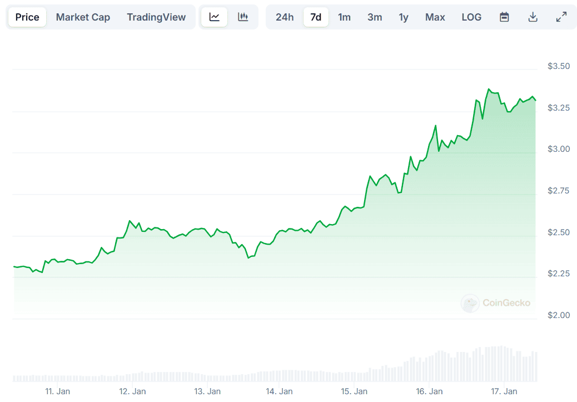Click the $2.50 price axis label
Screen dimensions: 577x402
click(x=559, y=232)
